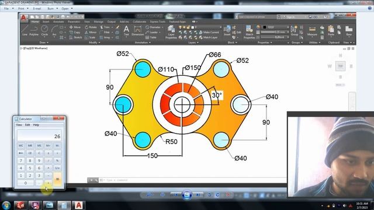Screen dimensions: 374x210
Task: Select the Arc tool
Action: 54,30
